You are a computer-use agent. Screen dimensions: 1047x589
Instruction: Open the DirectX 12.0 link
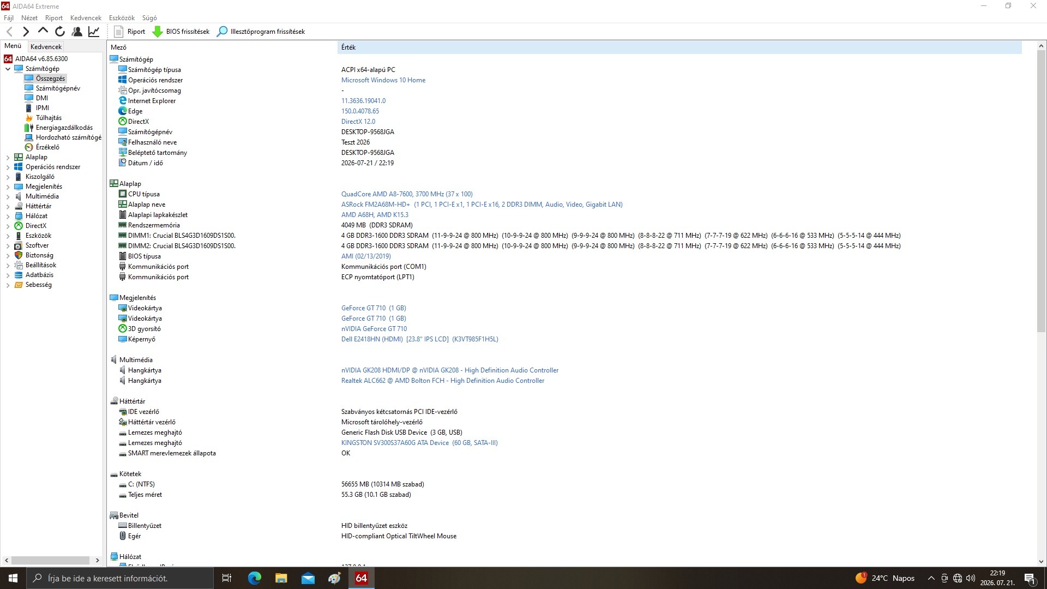pyautogui.click(x=358, y=122)
